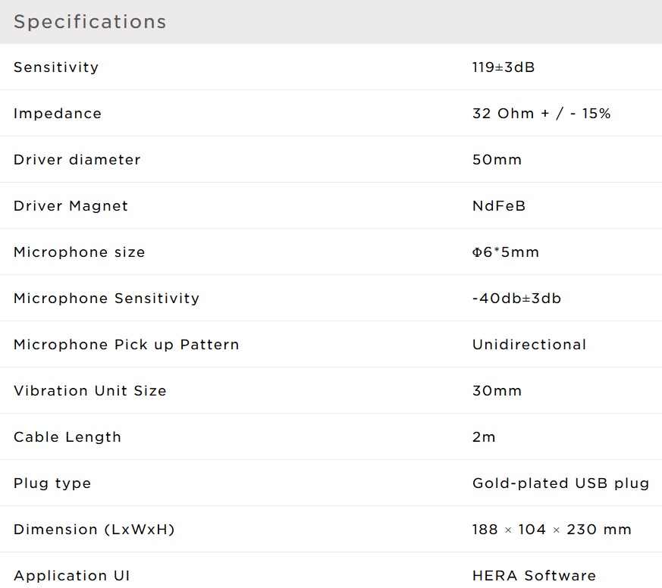
Task: Click the Gold-plated USB plug value
Action: (560, 483)
